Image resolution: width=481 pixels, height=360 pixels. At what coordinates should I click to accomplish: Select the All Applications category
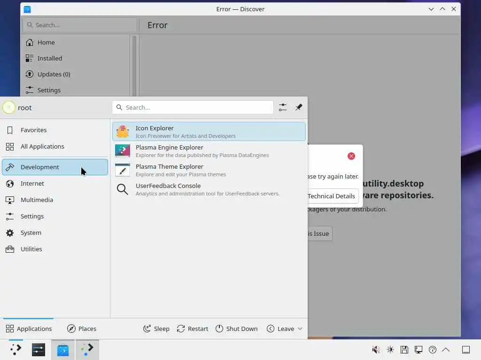point(55,147)
